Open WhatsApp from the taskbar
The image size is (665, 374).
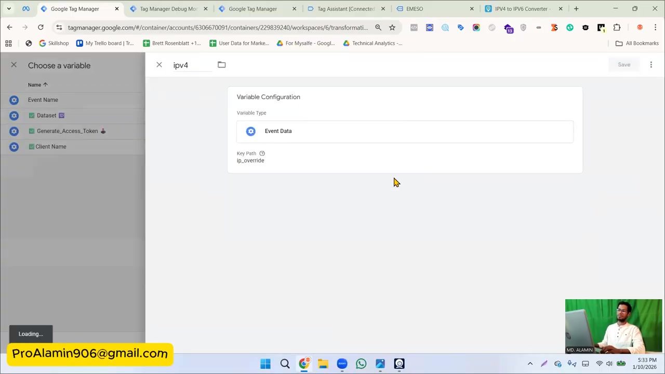[361, 364]
